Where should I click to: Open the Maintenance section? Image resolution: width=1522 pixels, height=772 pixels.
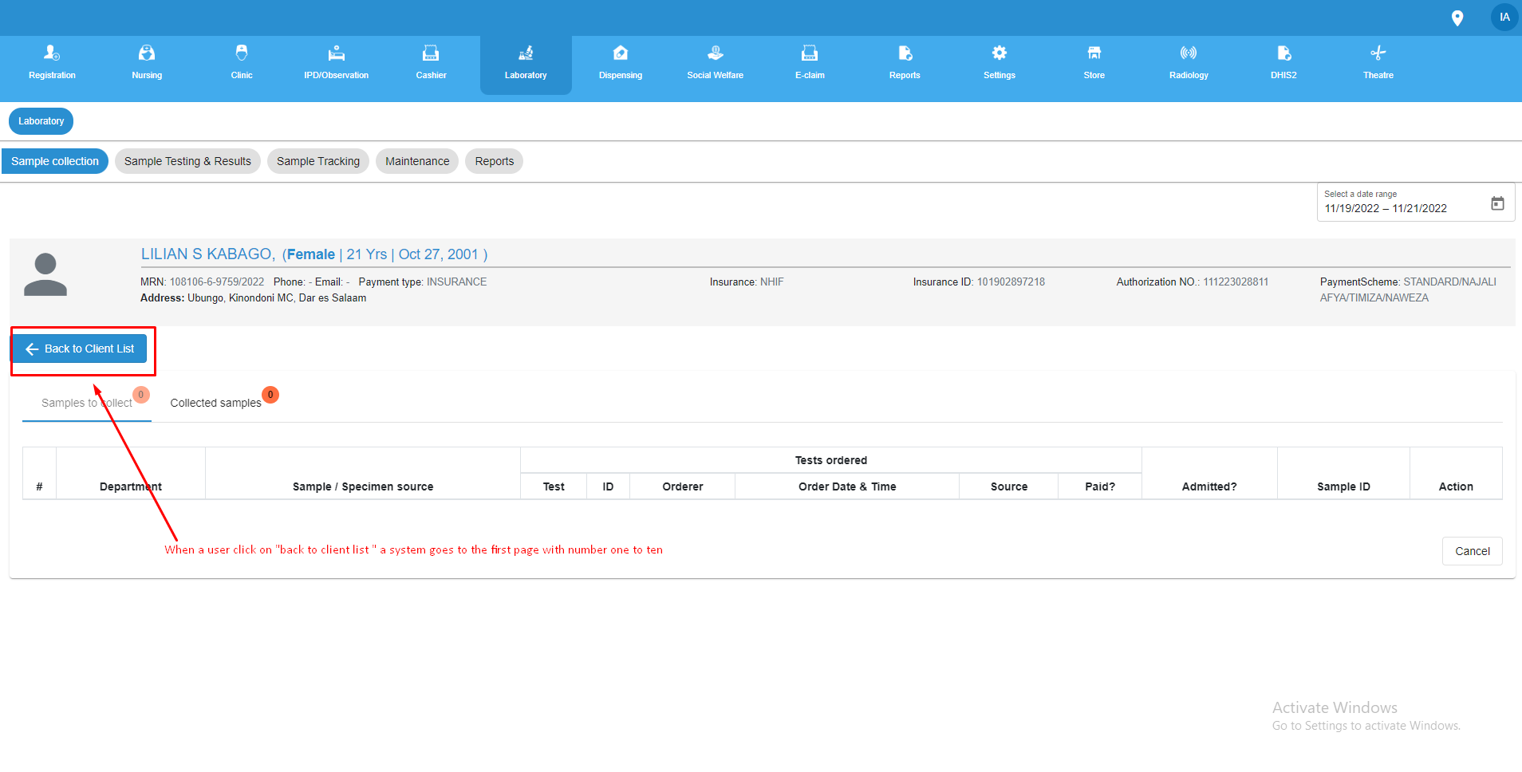click(416, 160)
